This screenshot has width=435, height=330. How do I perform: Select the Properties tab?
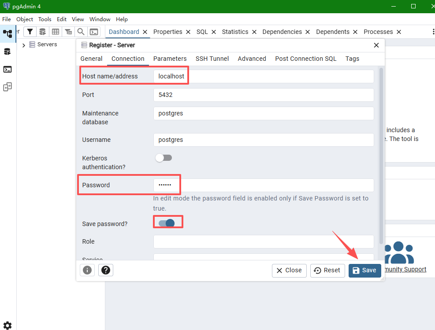[168, 32]
